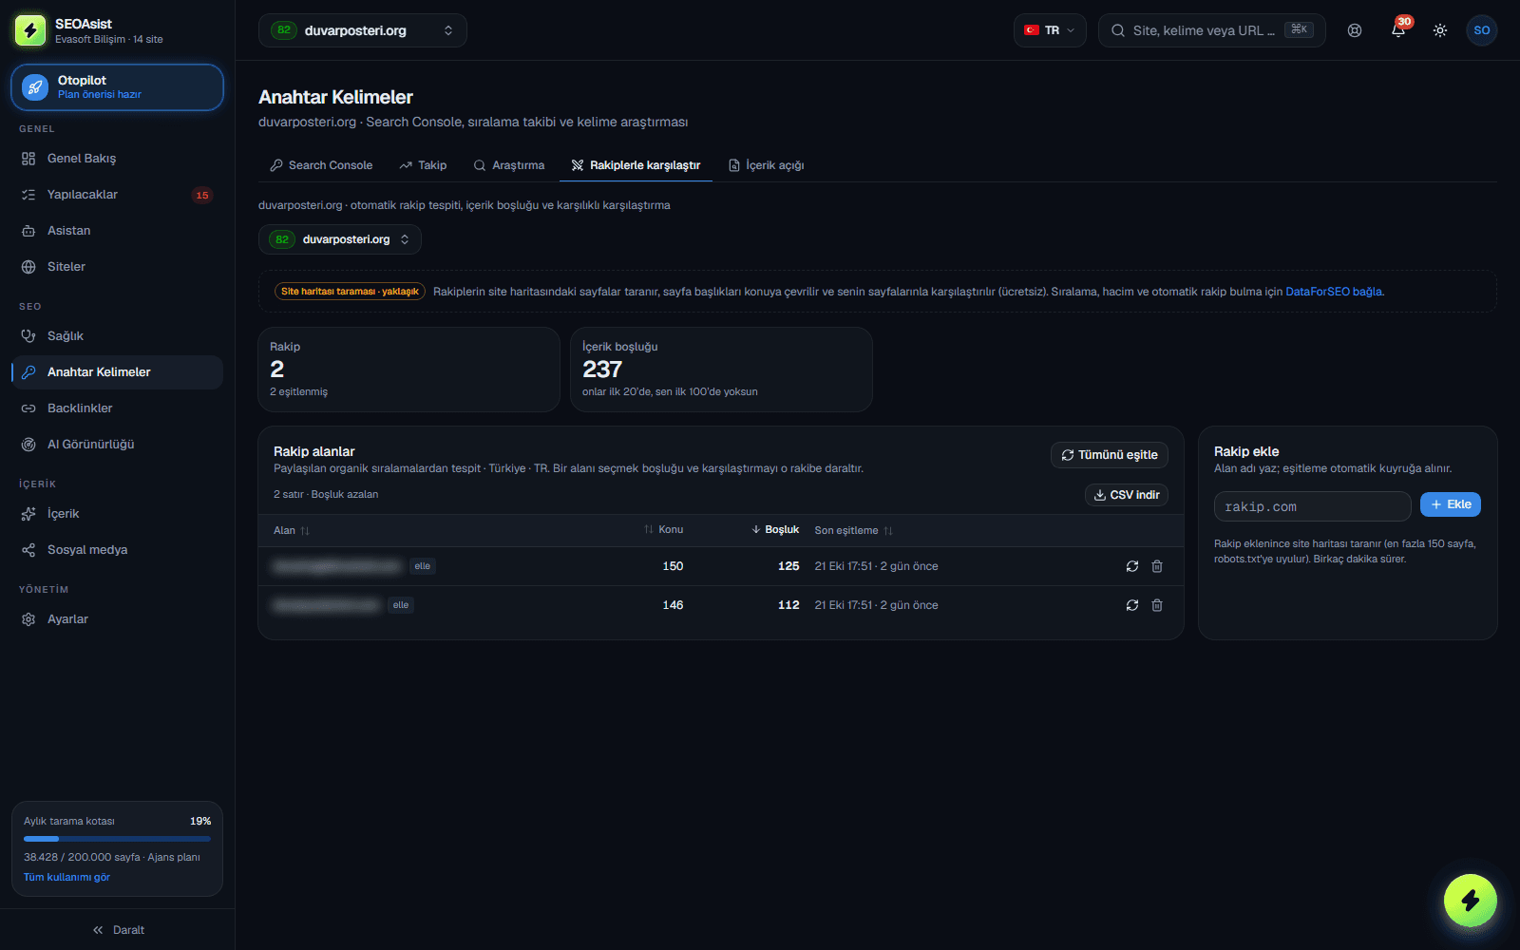
Task: Refresh the competitor row with 146 topics
Action: tap(1132, 605)
